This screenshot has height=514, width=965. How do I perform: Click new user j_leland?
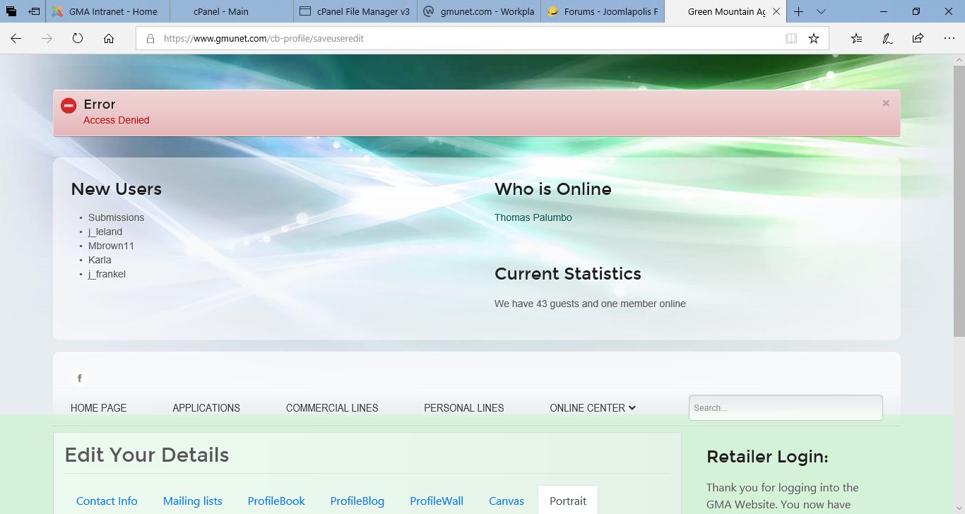[x=105, y=232]
